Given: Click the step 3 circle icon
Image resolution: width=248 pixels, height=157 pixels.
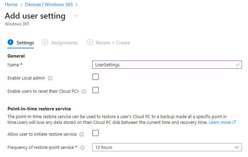Looking at the screenshot, I should pyautogui.click(x=89, y=42).
